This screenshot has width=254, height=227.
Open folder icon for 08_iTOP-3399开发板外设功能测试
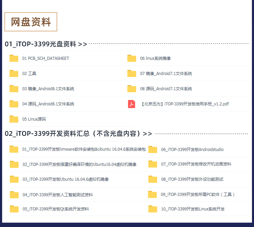(x=153, y=179)
